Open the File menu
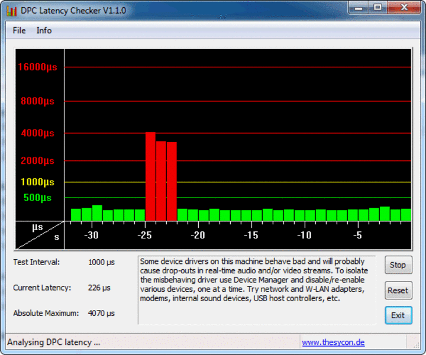The height and width of the screenshot is (355, 426). pyautogui.click(x=19, y=30)
